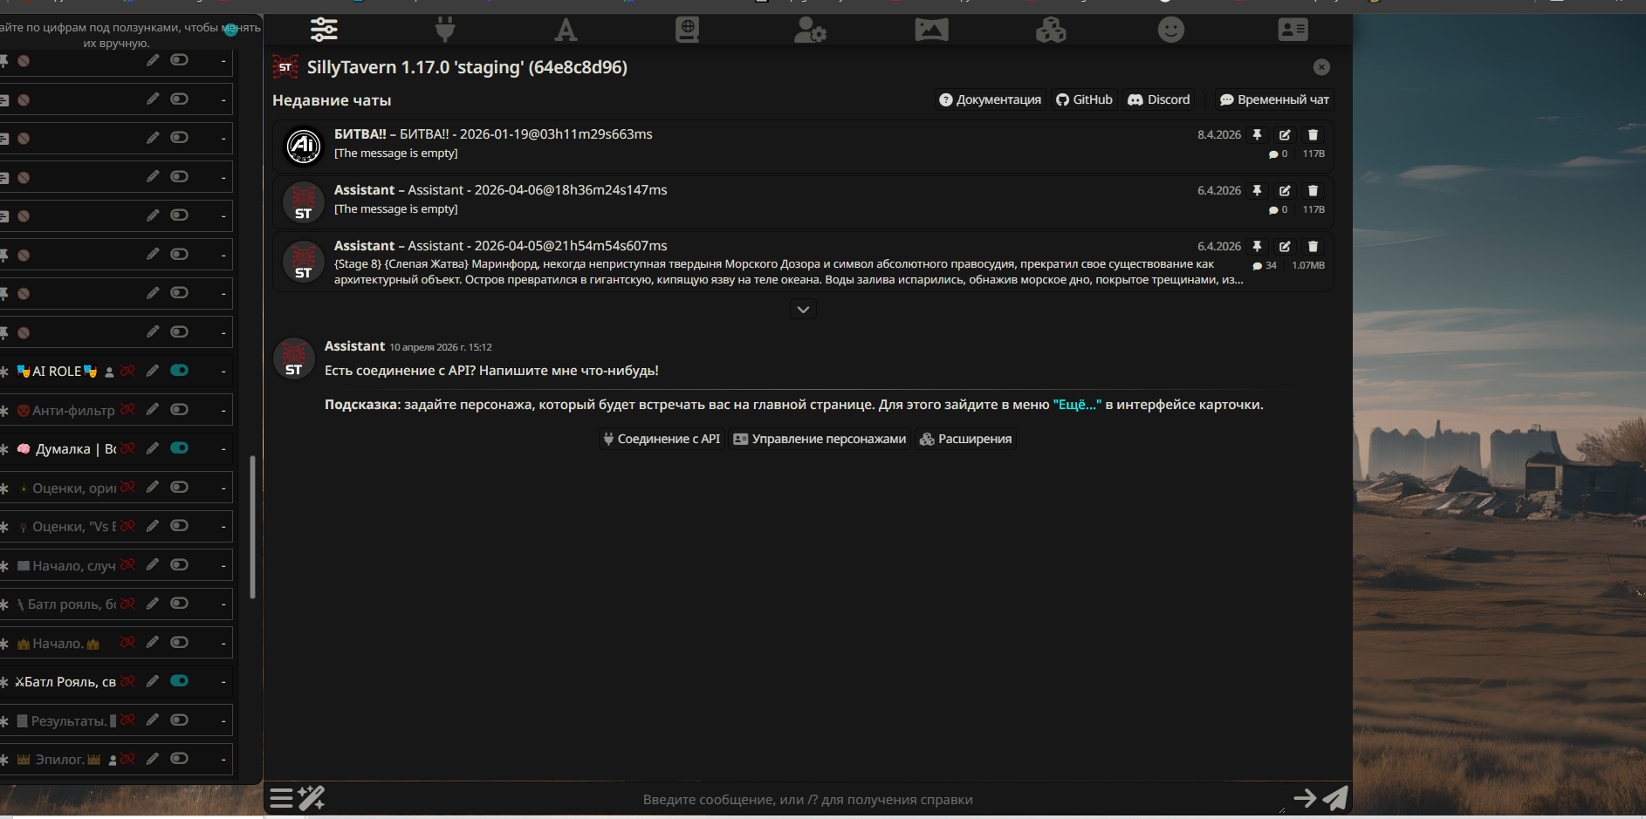The width and height of the screenshot is (1646, 819).
Task: Rename the БИТВА!! chat
Action: click(1285, 135)
